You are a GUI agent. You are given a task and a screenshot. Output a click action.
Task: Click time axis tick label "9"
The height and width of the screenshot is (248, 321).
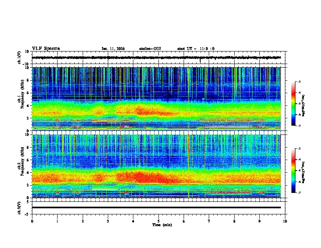click(259, 221)
